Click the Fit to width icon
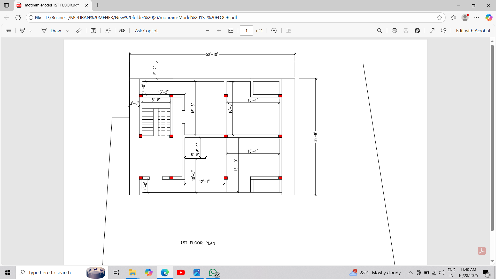 [x=231, y=31]
